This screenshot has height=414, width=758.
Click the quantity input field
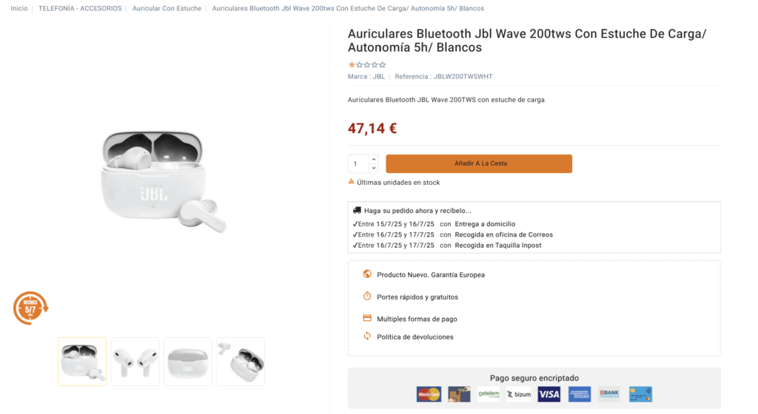[358, 164]
